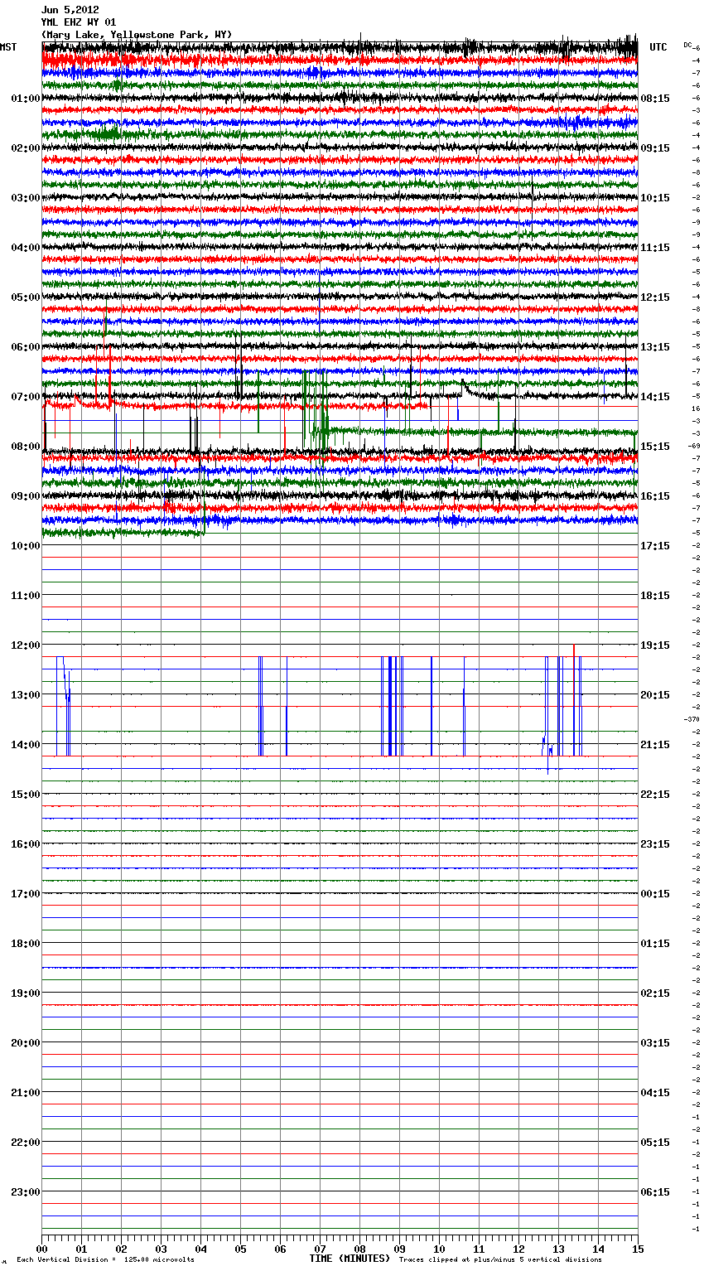Click the UTC '15:15' row label
Screen dimensions: 704x1271
[x=655, y=447]
